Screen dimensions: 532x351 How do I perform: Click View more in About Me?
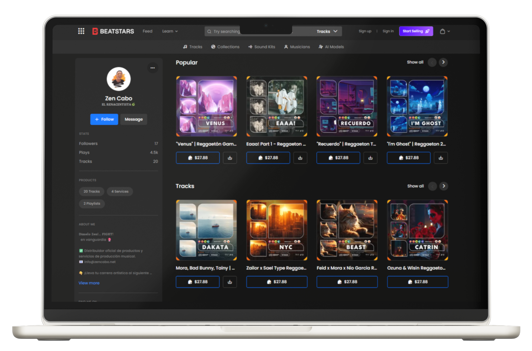coord(89,283)
